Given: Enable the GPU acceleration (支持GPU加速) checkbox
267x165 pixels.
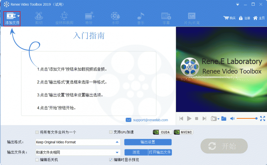Looking at the screenshot, I should coord(111,132).
